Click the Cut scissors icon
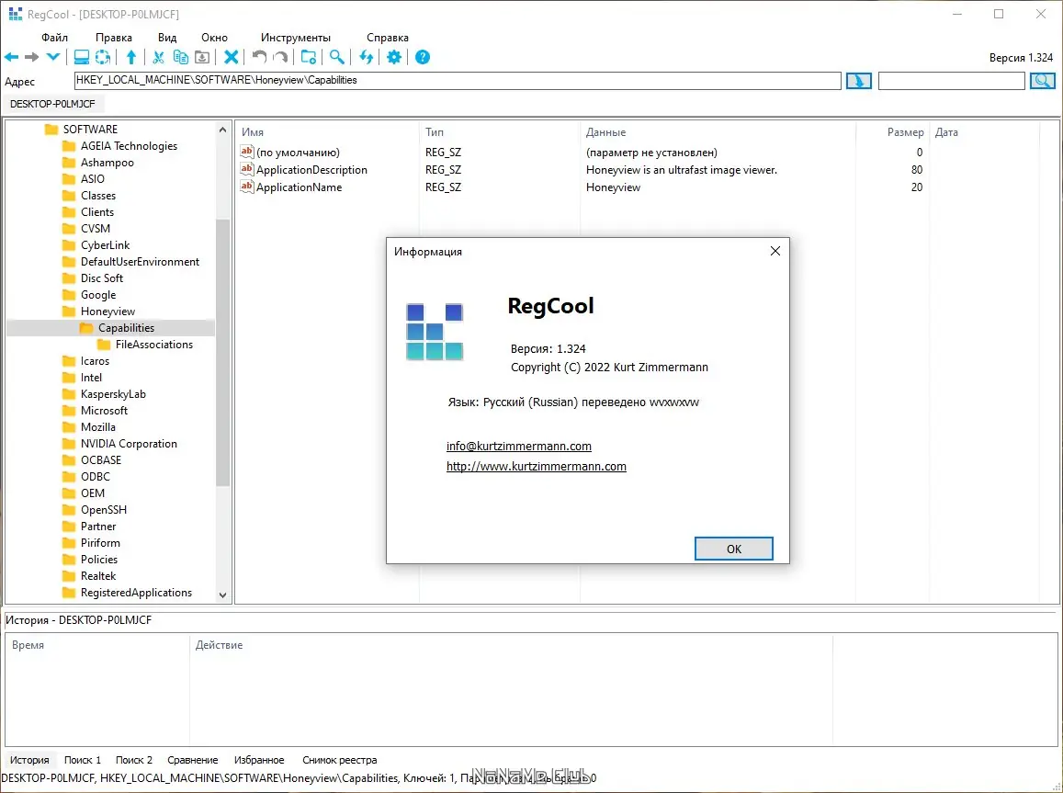 (159, 58)
